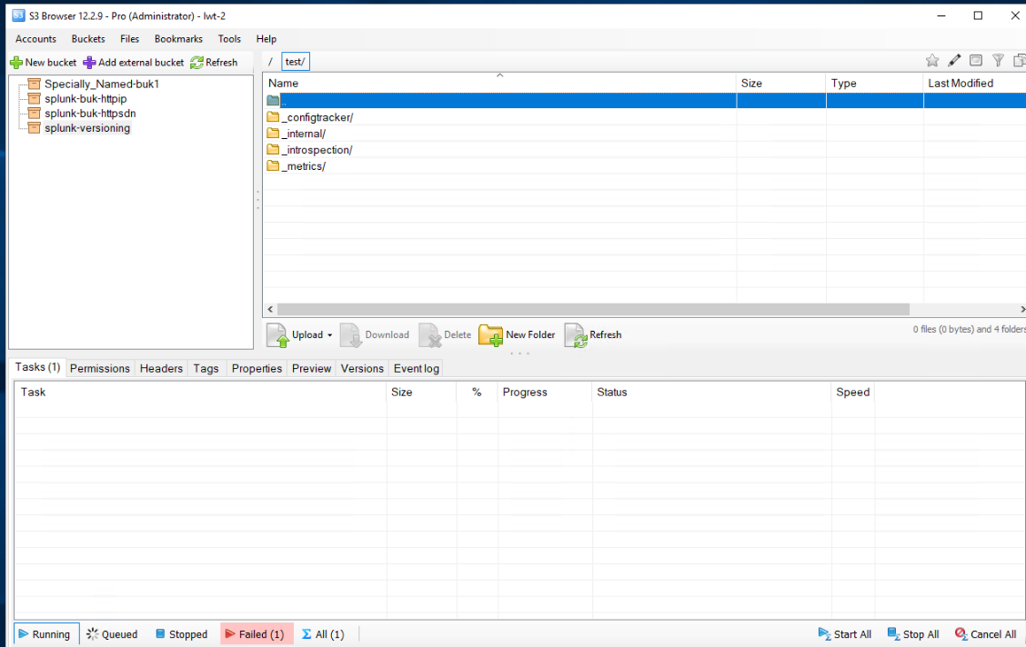Click the pencil edit path icon
This screenshot has height=647, width=1026.
tap(954, 61)
